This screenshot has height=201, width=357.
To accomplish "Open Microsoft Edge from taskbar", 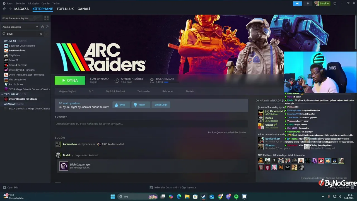I will click(x=179, y=197).
